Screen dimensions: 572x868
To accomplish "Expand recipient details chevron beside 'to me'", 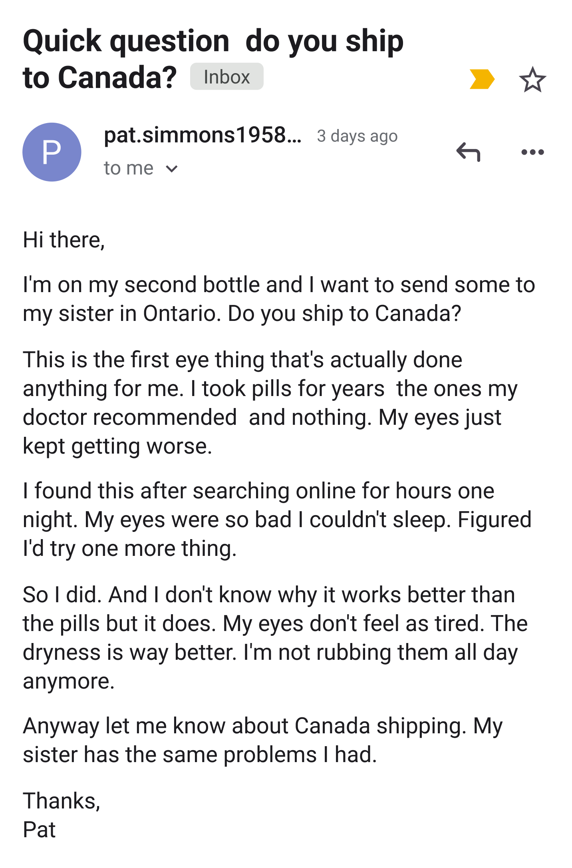I will click(x=172, y=169).
